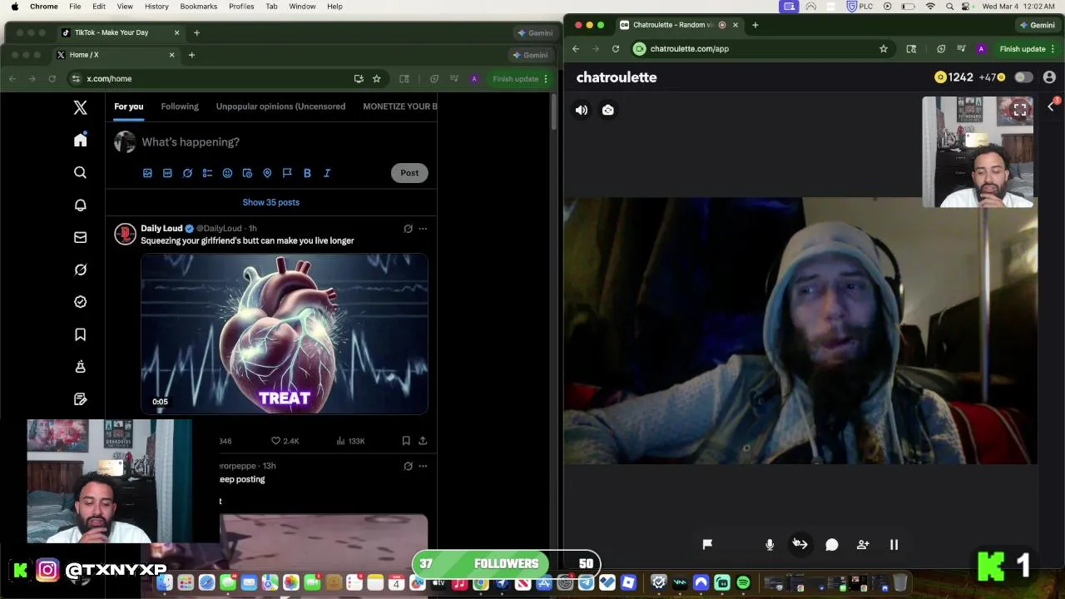Mute Chatroulette sound with speaker icon

click(x=582, y=110)
